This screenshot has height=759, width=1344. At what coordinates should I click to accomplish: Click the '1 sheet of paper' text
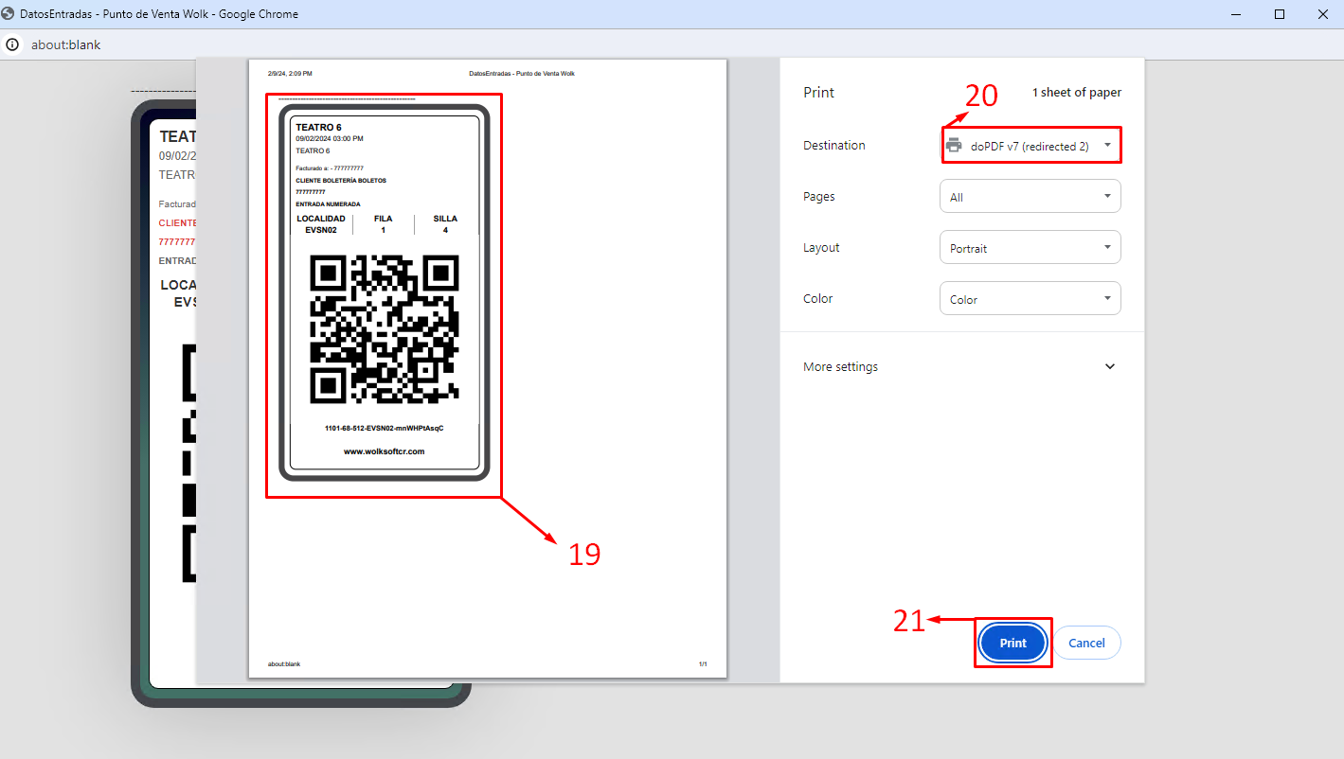[x=1077, y=93]
